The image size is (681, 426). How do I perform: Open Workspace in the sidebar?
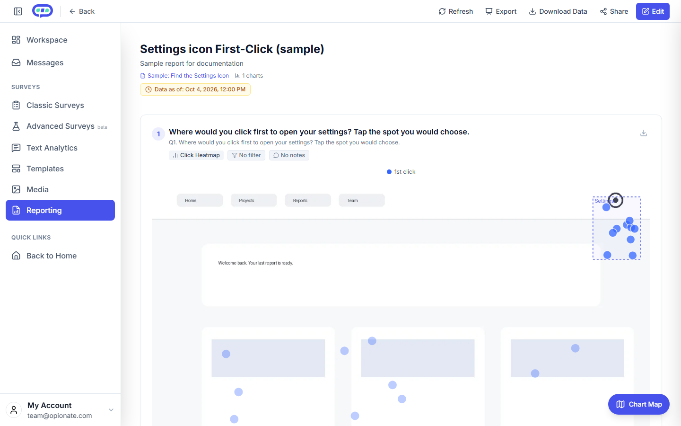[x=60, y=40]
